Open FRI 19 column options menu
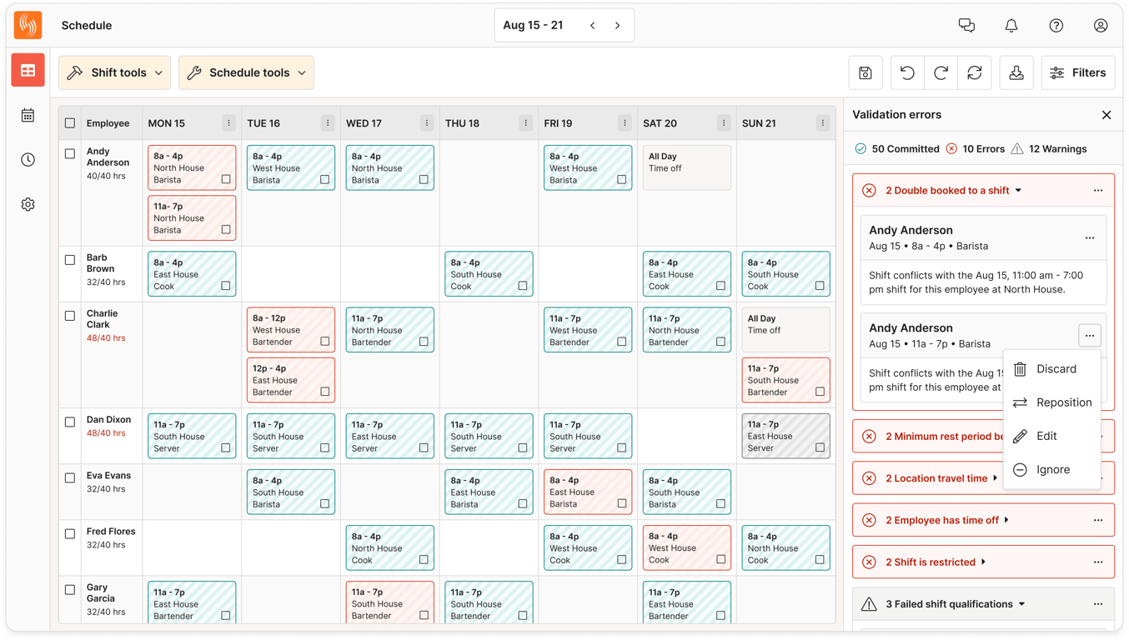Viewport: 1129px width, 640px height. pyautogui.click(x=625, y=123)
